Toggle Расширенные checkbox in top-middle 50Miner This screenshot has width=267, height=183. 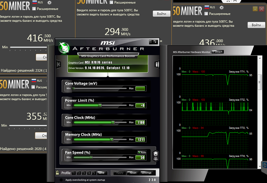point(111,2)
